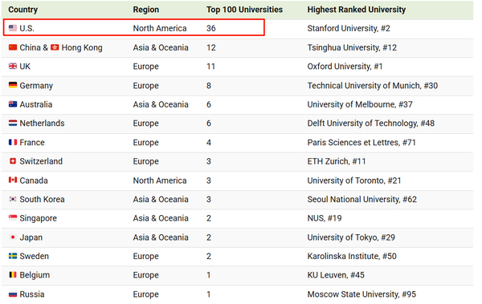Screen dimensions: 482x304
Task: Click the UK flag icon
Action: pyautogui.click(x=13, y=66)
